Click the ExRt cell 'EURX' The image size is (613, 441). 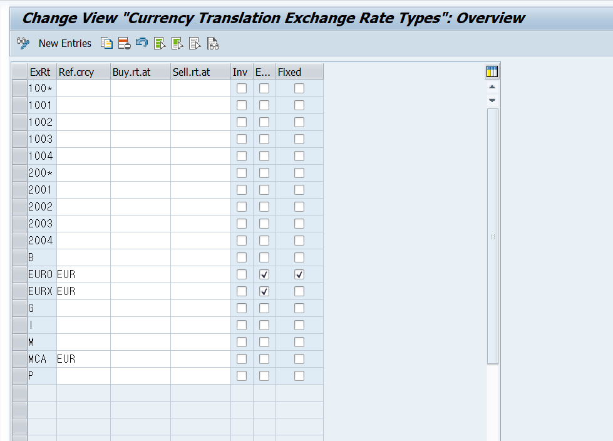pos(42,291)
